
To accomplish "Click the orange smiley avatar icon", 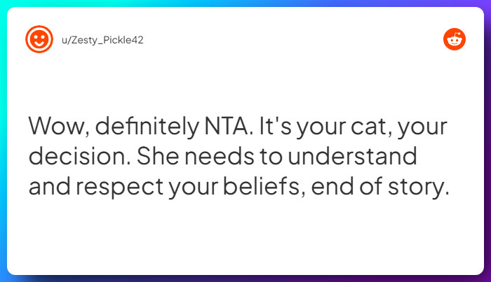I will 39,39.
